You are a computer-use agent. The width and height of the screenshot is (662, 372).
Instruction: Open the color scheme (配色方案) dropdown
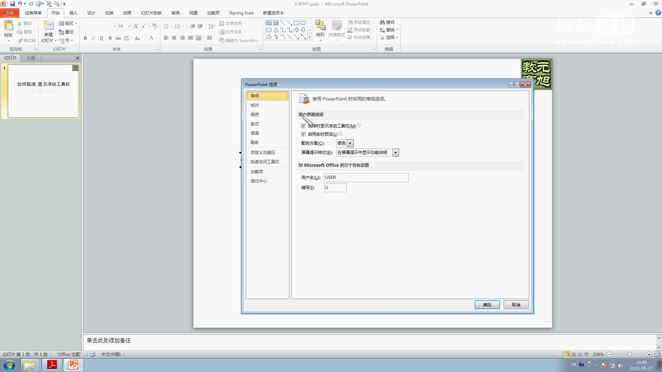(350, 143)
